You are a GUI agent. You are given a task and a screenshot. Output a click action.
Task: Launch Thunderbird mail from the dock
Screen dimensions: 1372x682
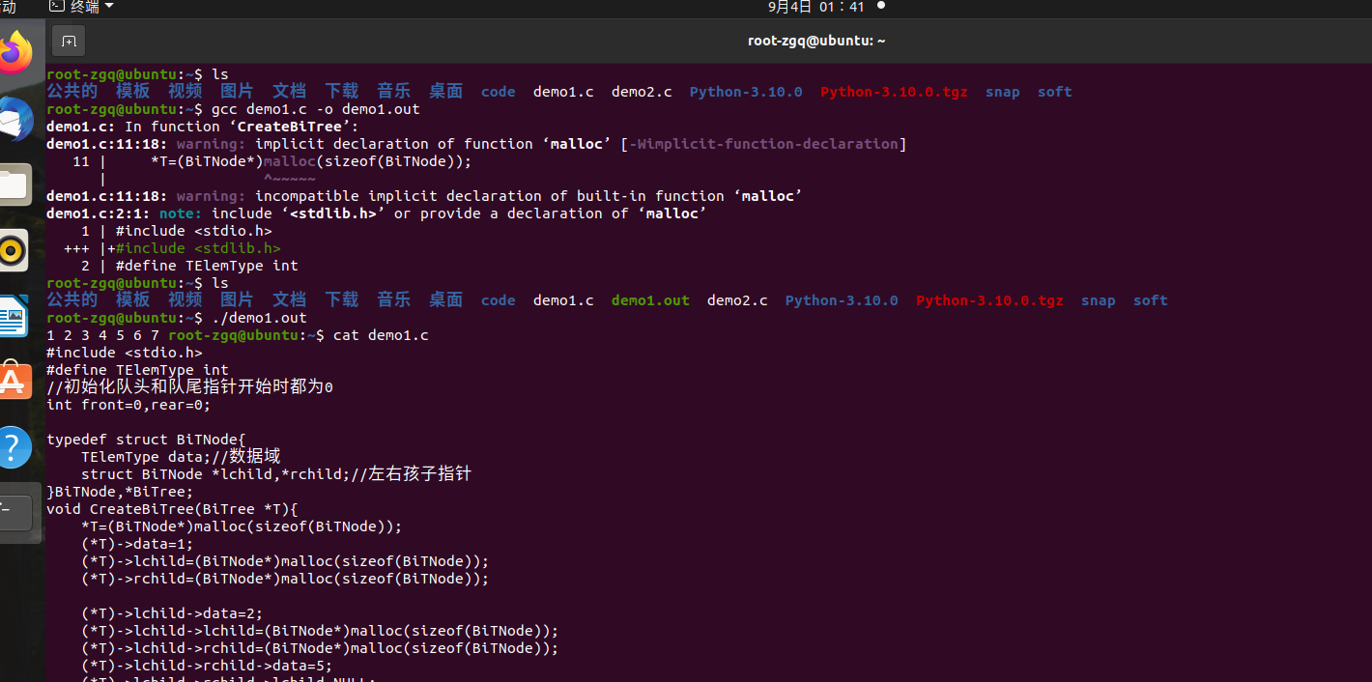click(x=15, y=120)
